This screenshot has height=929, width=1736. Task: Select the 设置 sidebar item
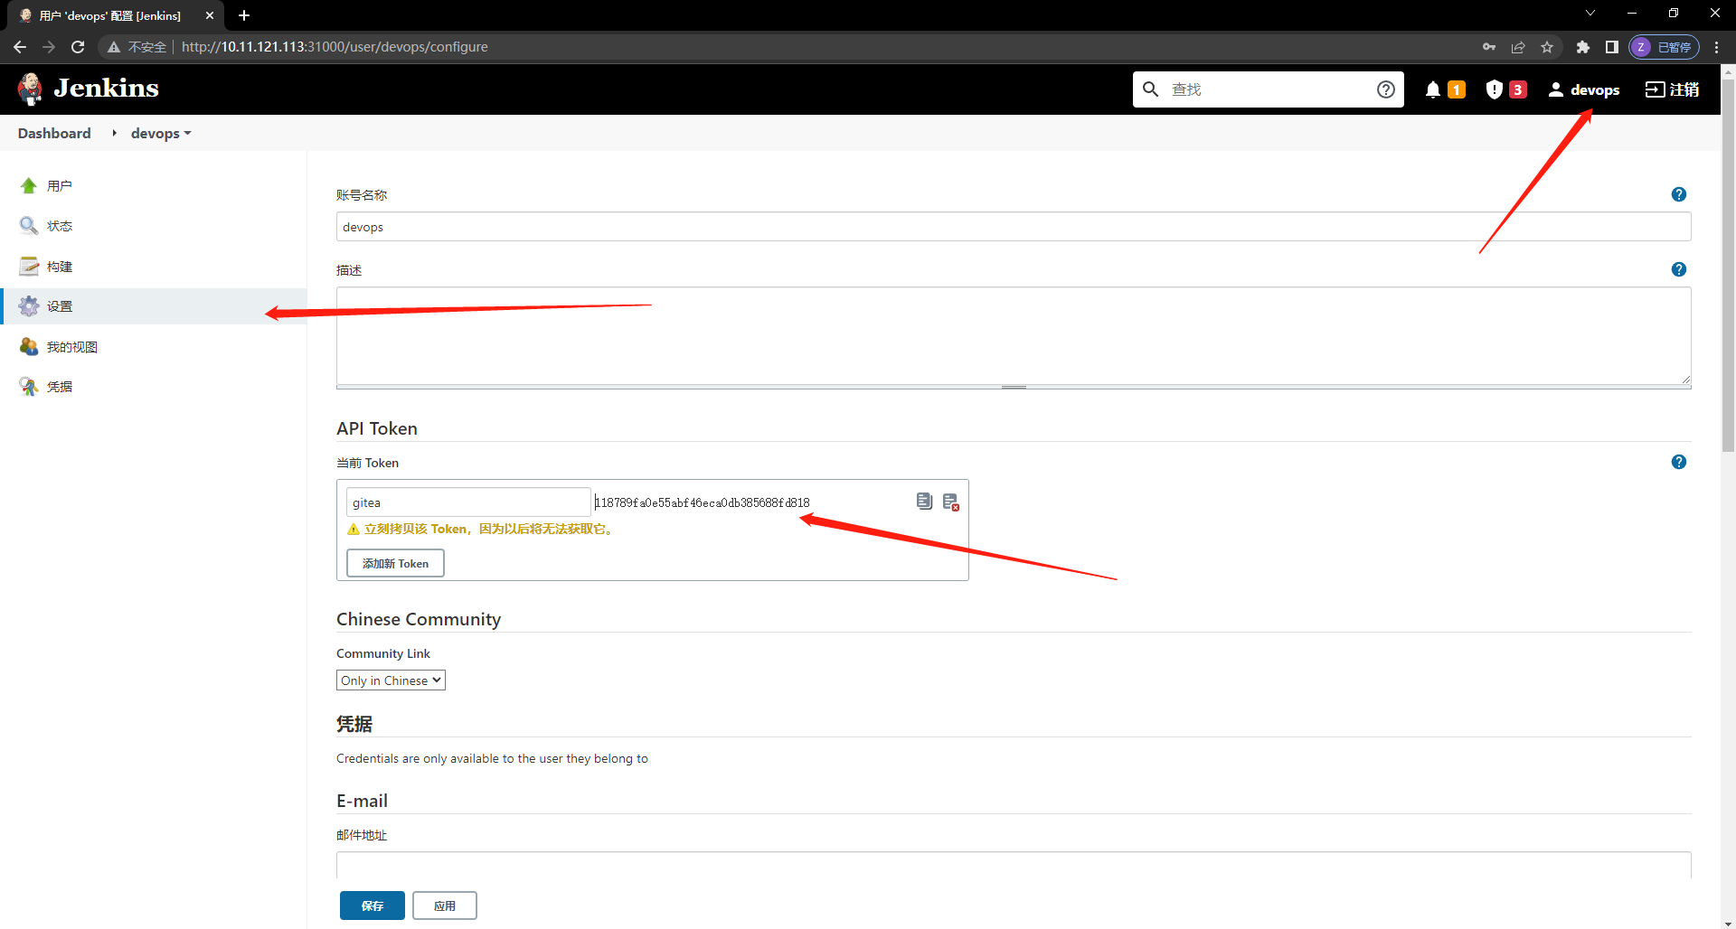pyautogui.click(x=153, y=306)
